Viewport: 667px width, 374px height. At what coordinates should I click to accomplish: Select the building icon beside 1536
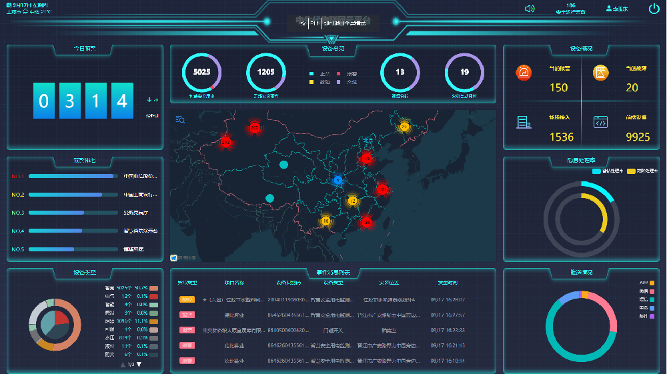pyautogui.click(x=524, y=122)
